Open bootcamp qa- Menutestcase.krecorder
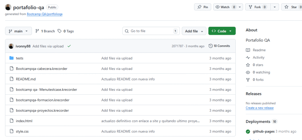The image size is (302, 140). tap(46, 90)
